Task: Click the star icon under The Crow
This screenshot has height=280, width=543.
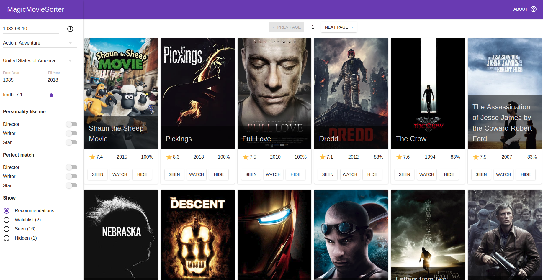Action: coord(399,157)
